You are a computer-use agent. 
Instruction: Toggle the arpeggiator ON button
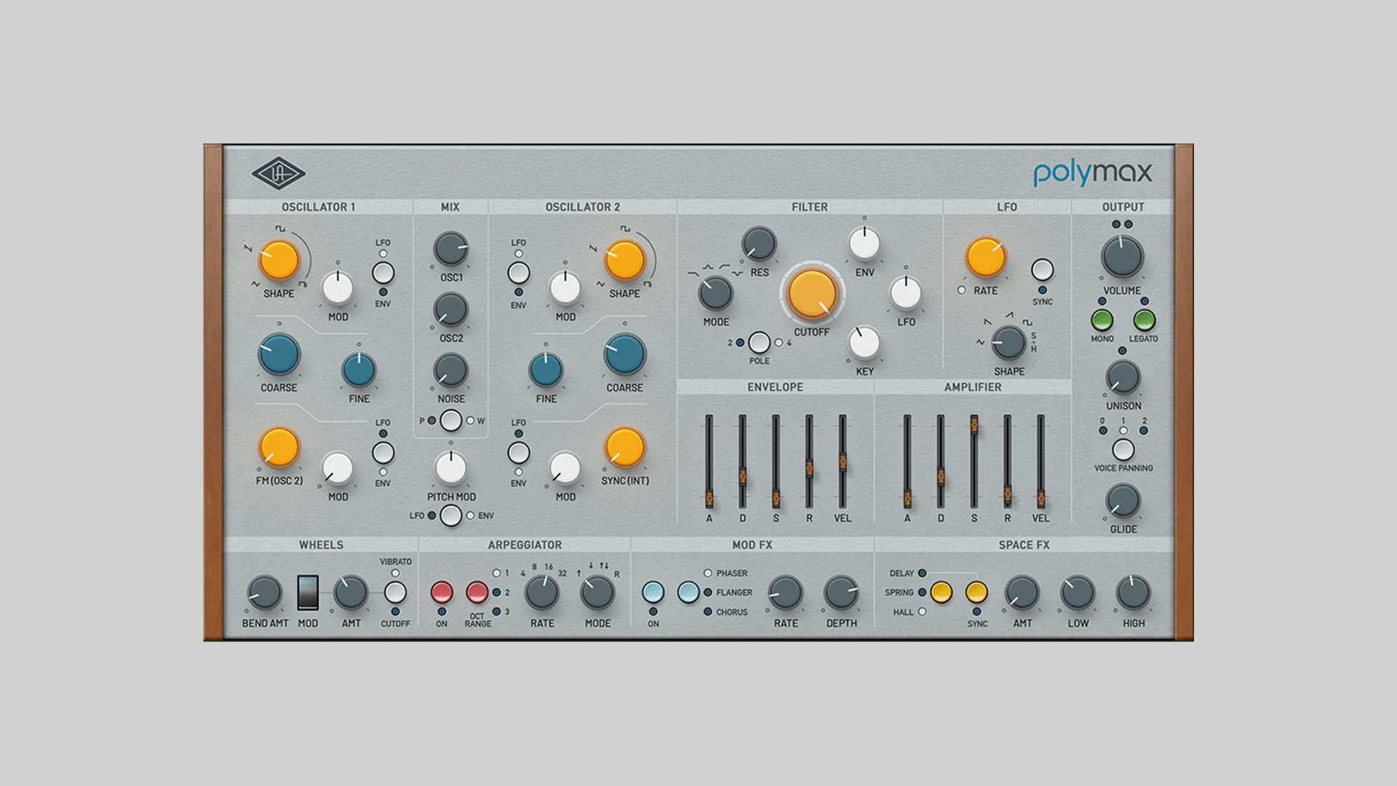(x=442, y=592)
